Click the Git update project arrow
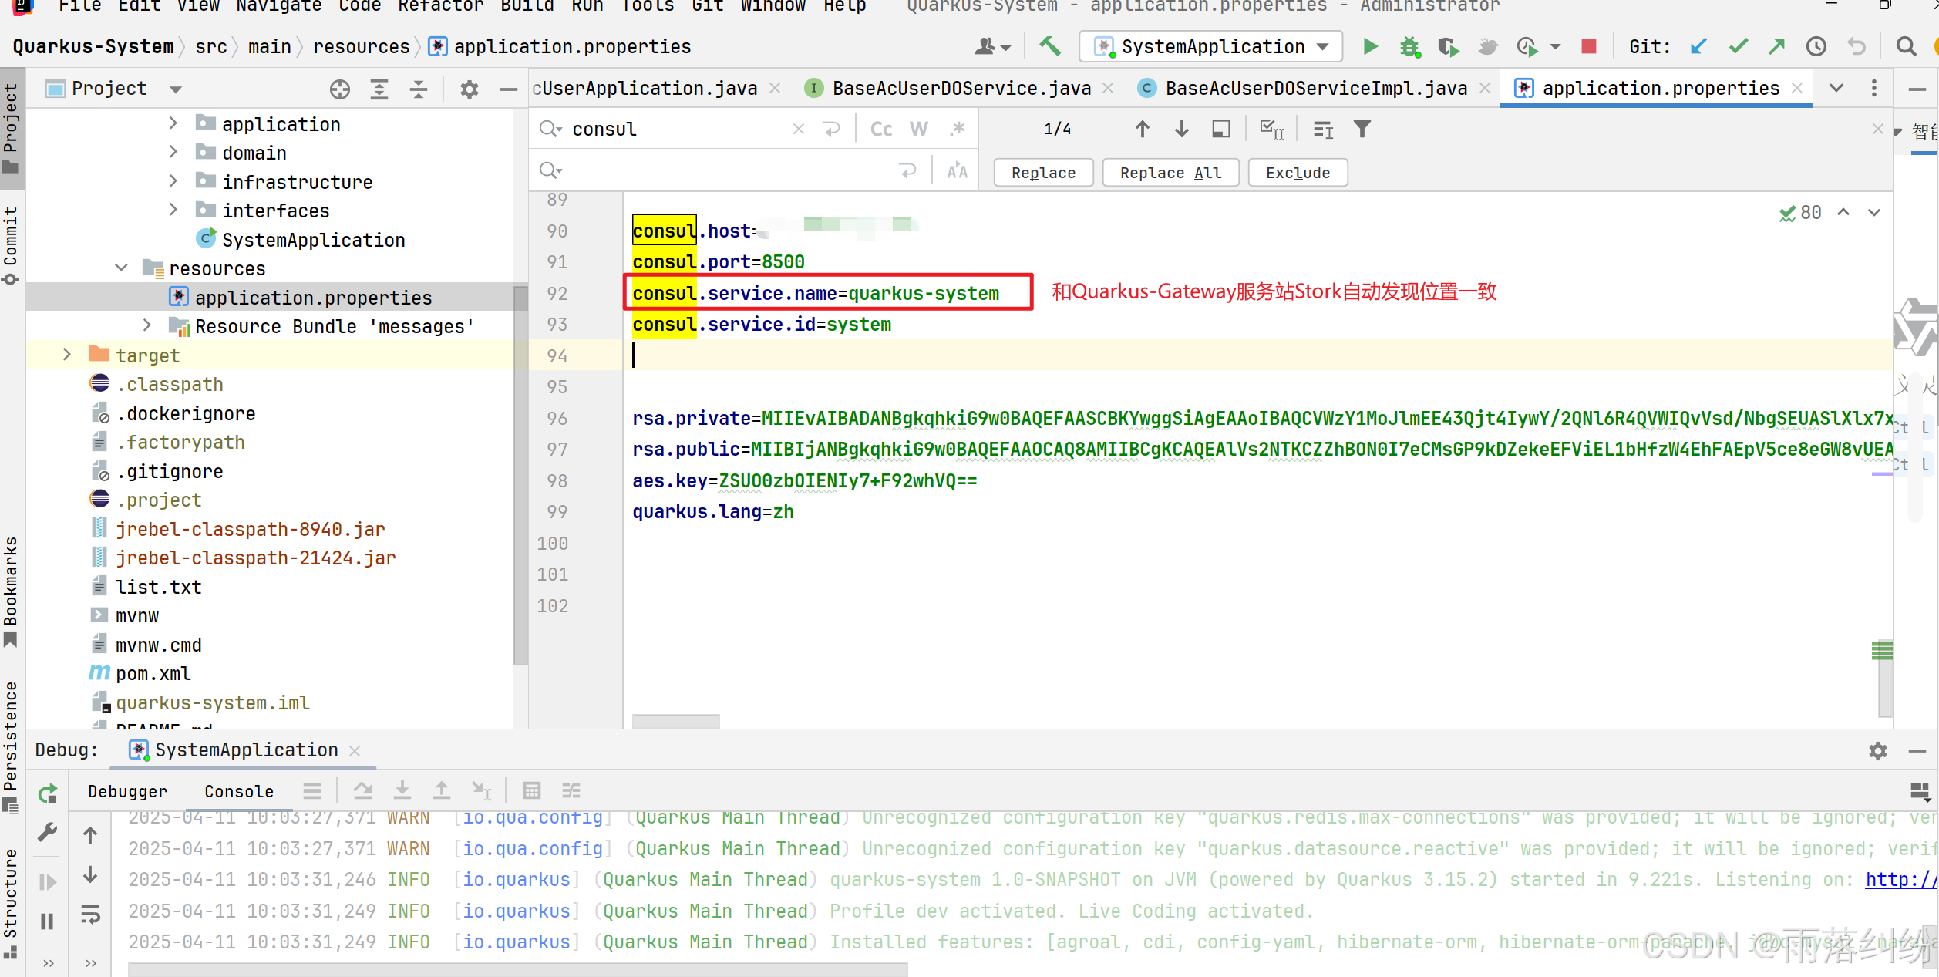1939x977 pixels. click(1698, 47)
